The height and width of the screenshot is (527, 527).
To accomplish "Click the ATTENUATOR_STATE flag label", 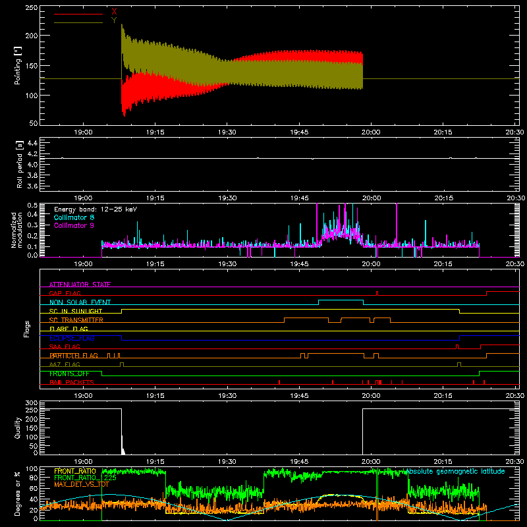I will tap(80, 285).
